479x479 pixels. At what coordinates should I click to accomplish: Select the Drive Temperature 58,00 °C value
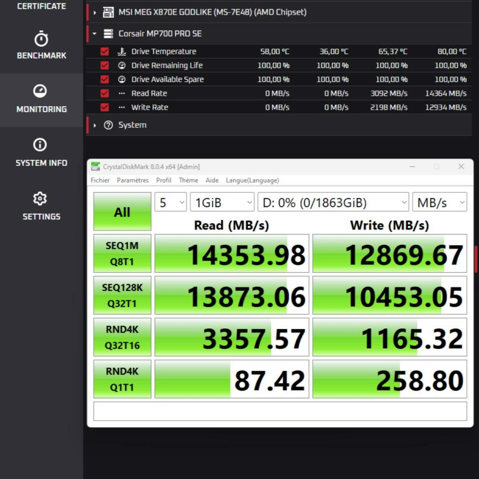click(275, 51)
